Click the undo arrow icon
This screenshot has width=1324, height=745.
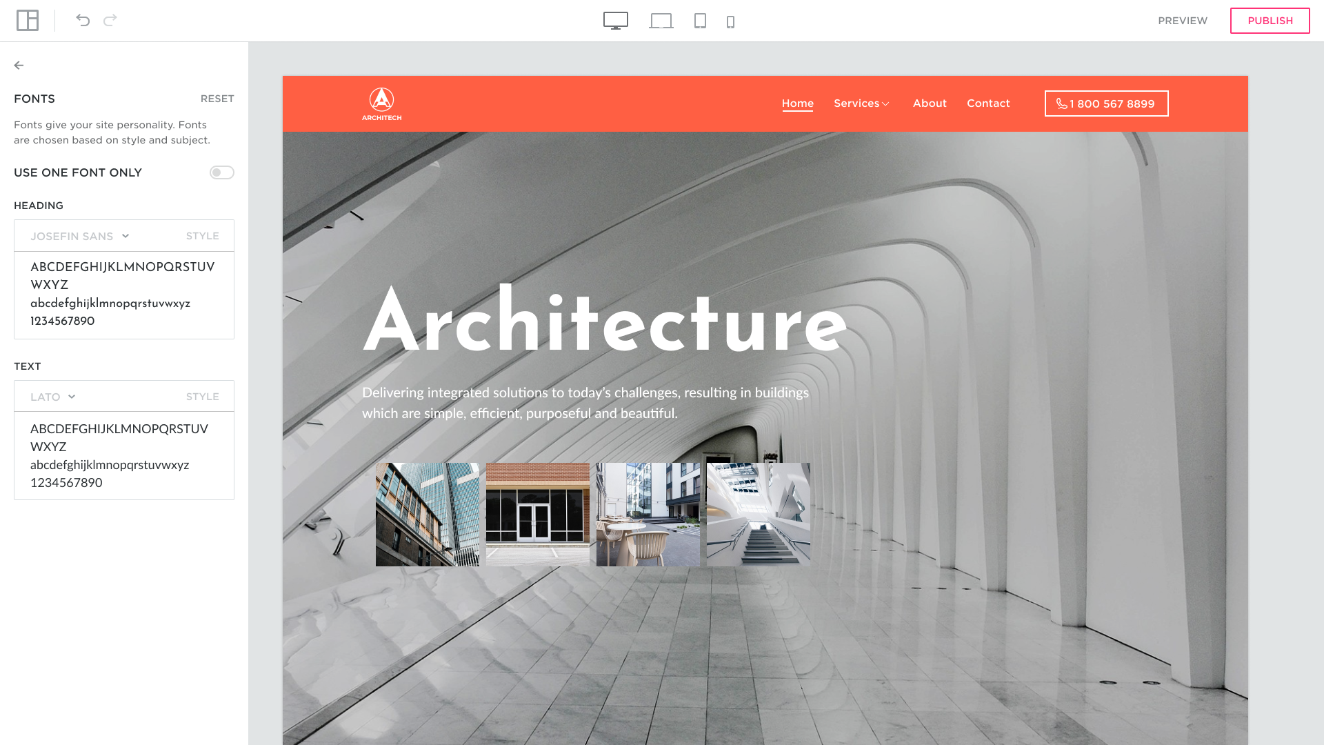click(x=83, y=21)
